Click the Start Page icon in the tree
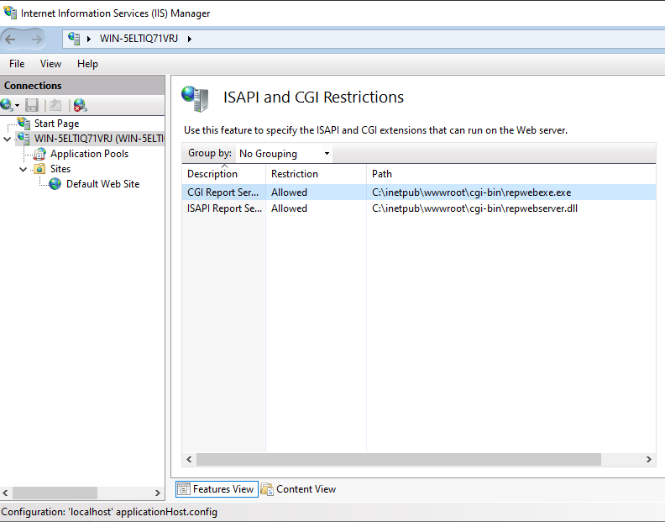 coord(24,124)
